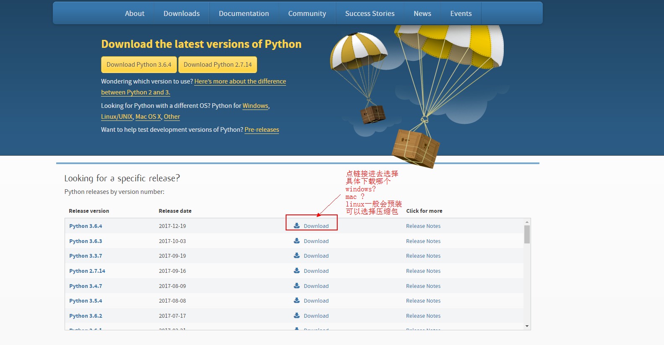The width and height of the screenshot is (664, 345).
Task: Open the Documentation menu
Action: pyautogui.click(x=244, y=13)
